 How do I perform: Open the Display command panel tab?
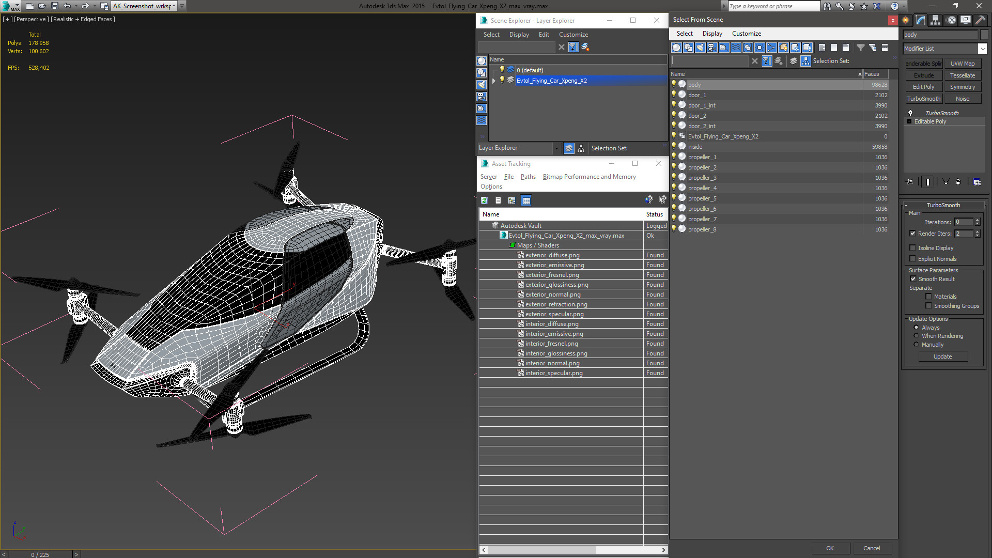pyautogui.click(x=965, y=20)
